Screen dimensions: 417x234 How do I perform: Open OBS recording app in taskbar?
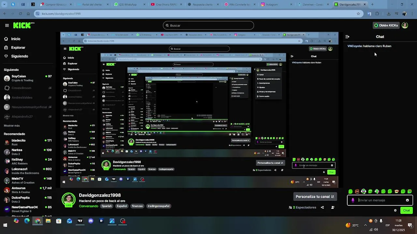point(122,221)
